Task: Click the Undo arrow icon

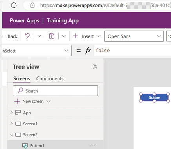Action: pos(27,36)
